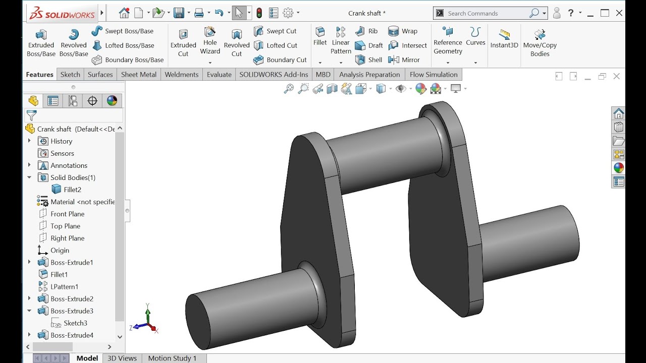This screenshot has width=646, height=363.
Task: Open the Options gear icon
Action: point(288,13)
